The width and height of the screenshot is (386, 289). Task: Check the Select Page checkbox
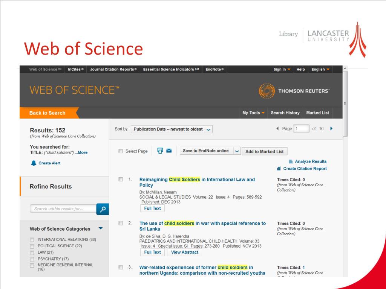121,151
